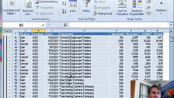Select column G header

pos(145,31)
